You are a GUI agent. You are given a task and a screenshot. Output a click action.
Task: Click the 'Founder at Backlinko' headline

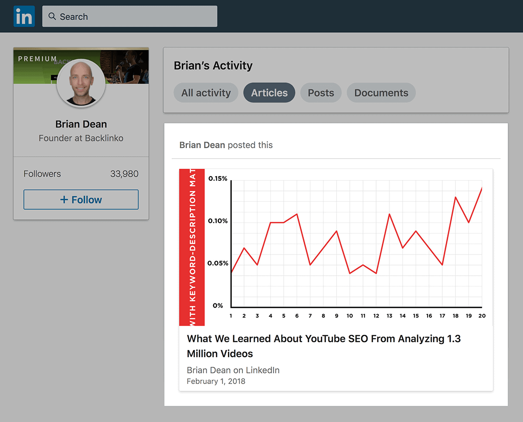tap(81, 137)
